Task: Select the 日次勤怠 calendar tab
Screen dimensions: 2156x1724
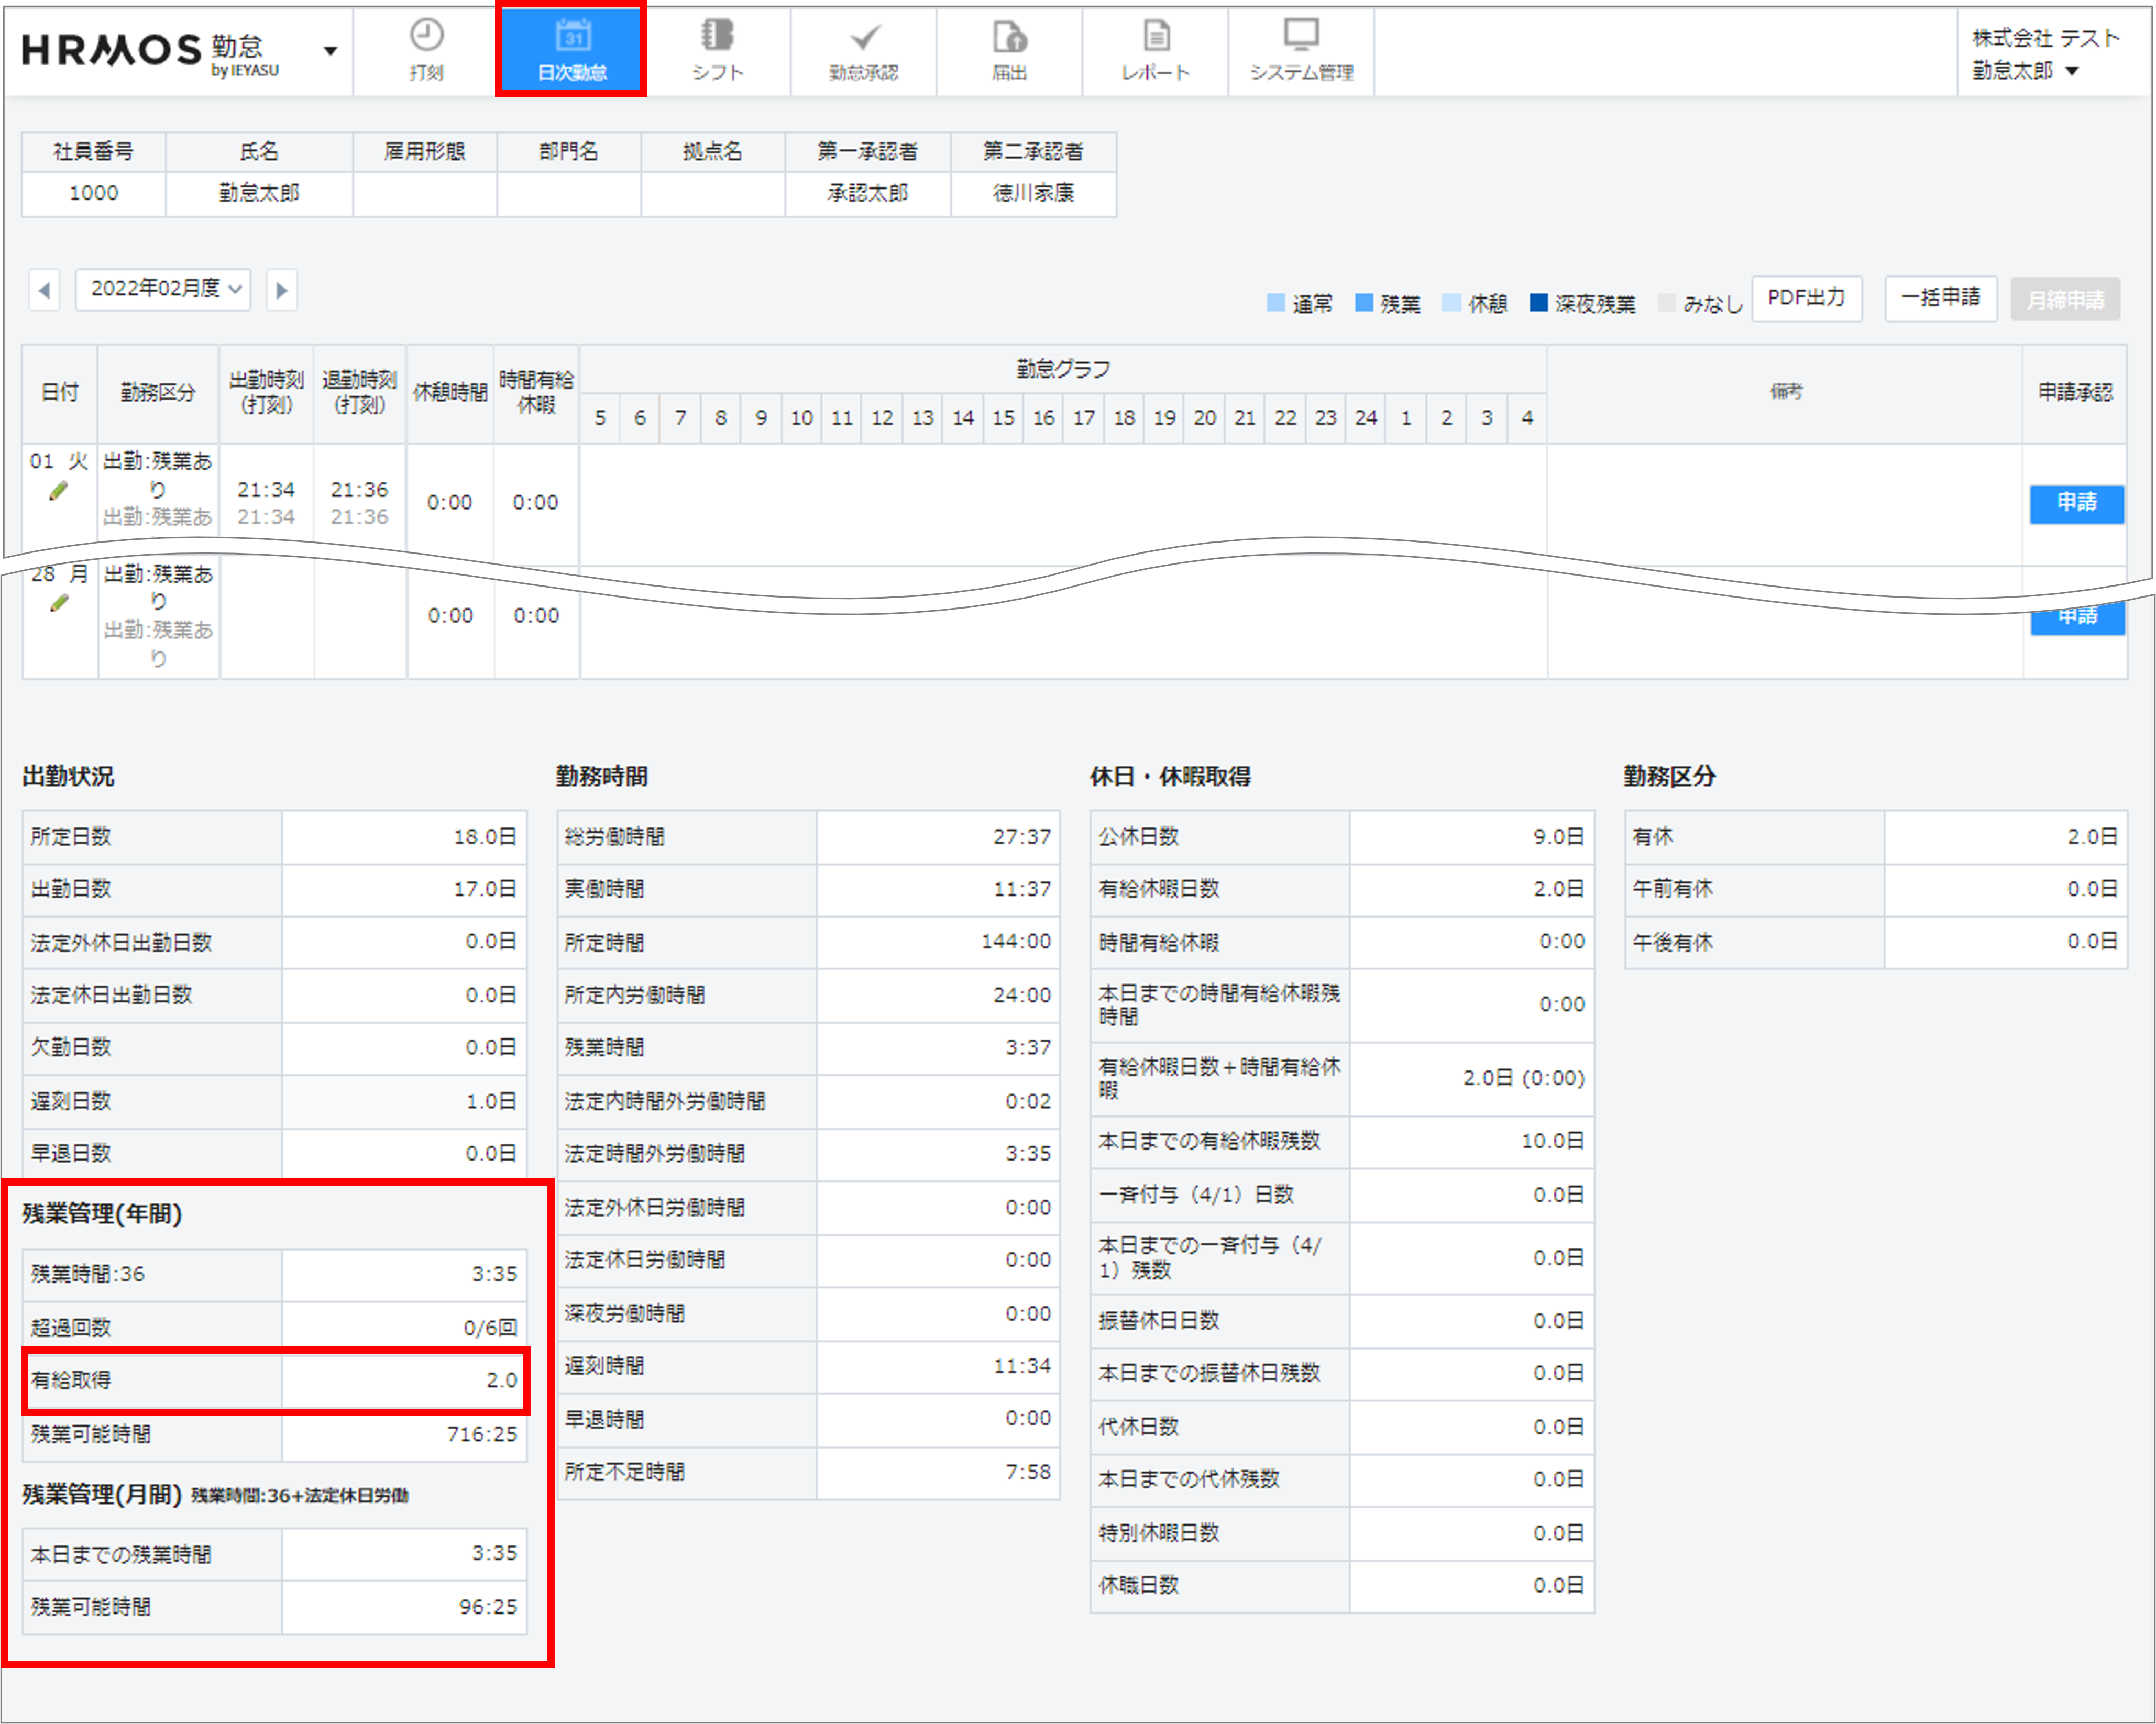Action: click(x=572, y=51)
